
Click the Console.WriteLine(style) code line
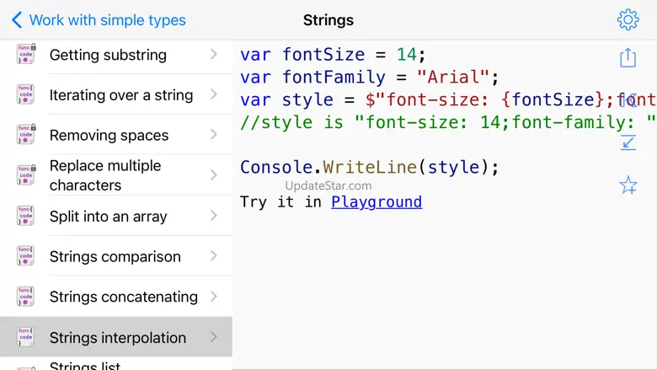pyautogui.click(x=370, y=167)
